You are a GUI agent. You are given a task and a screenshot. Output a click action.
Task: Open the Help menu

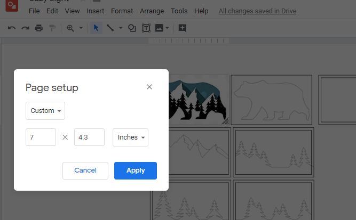(201, 11)
